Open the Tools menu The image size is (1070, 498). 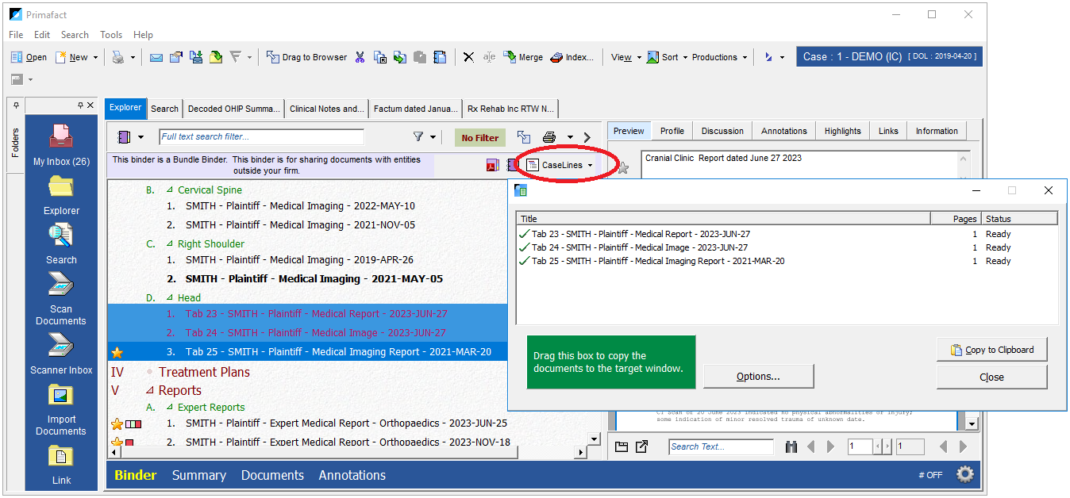[111, 35]
